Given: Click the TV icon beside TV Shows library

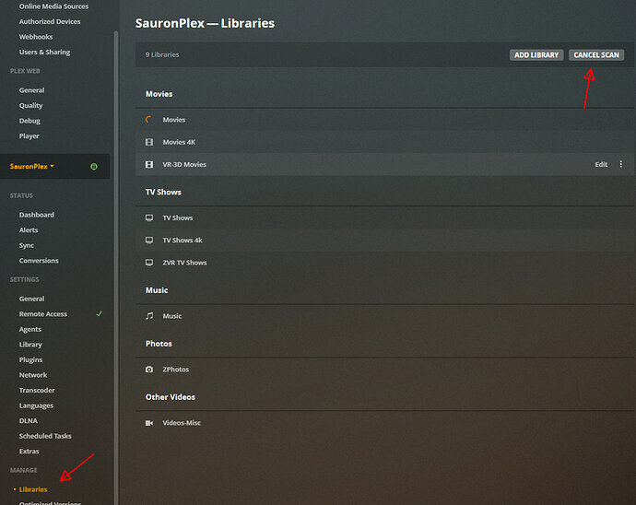Looking at the screenshot, I should tap(149, 217).
